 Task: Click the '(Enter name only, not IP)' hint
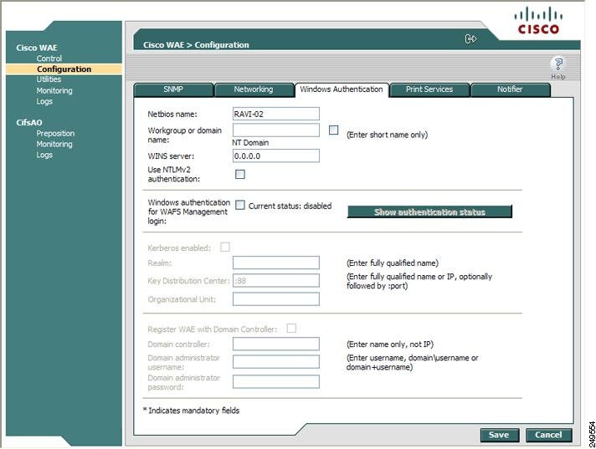pos(389,344)
